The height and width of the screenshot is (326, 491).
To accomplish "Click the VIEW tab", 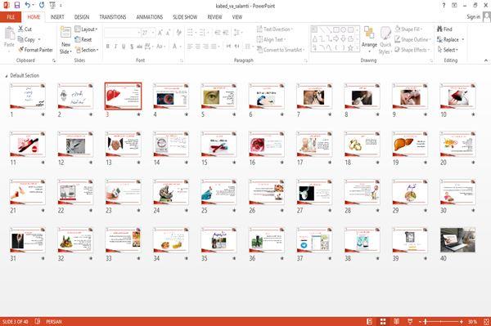I will tap(237, 17).
